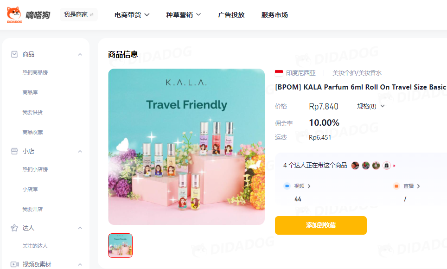This screenshot has width=447, height=269.
Task: Switch role via 我是商家 toggle
Action: click(x=79, y=14)
